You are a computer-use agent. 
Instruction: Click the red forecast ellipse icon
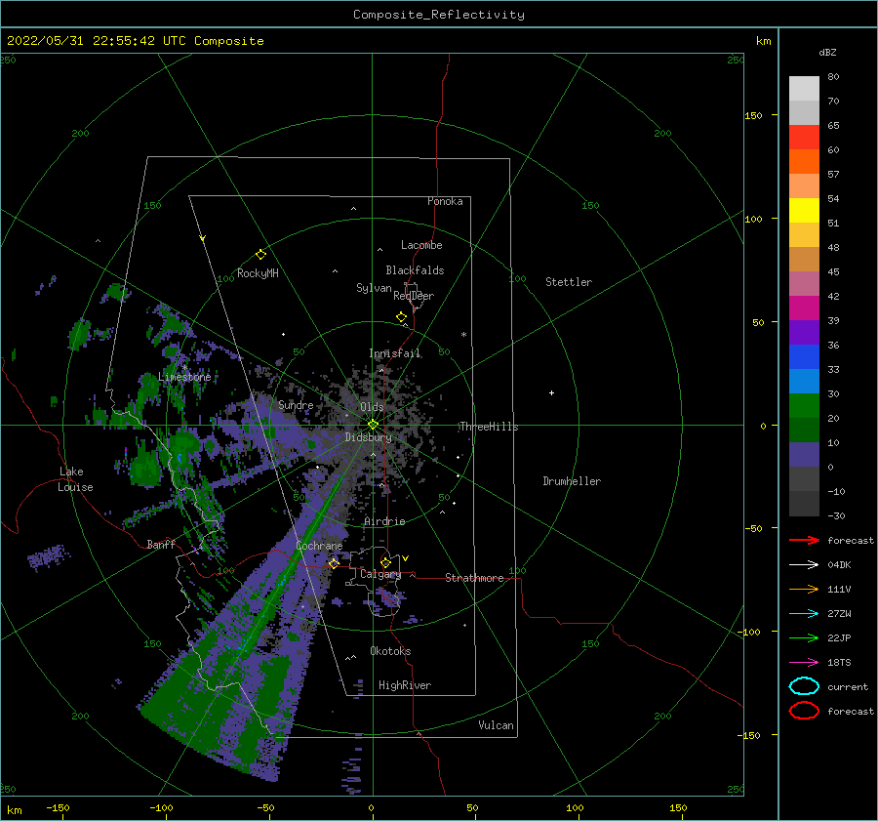pos(804,711)
